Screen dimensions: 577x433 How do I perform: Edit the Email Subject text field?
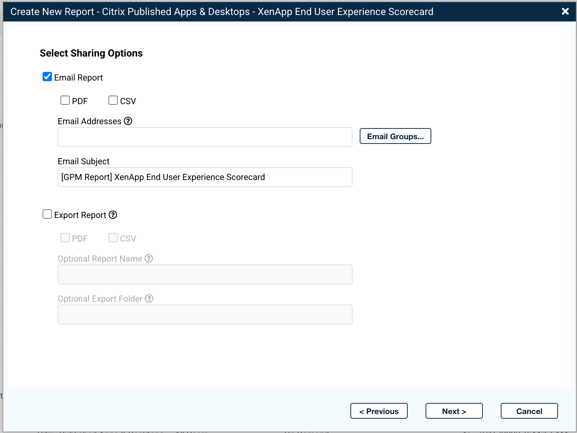pos(205,177)
